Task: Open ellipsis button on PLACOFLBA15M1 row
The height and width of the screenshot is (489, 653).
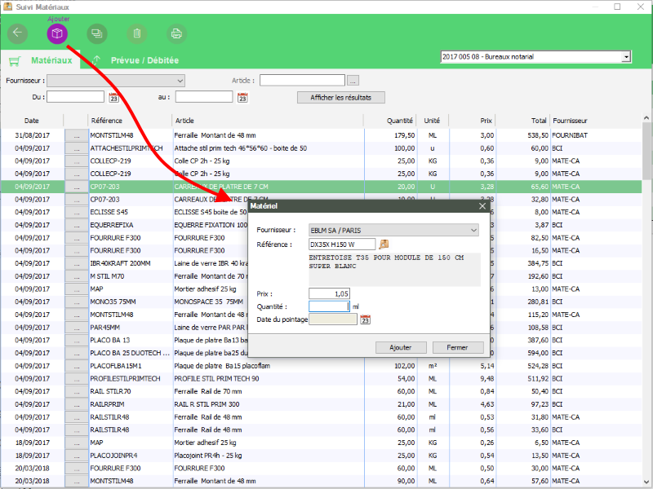Action: [x=76, y=366]
